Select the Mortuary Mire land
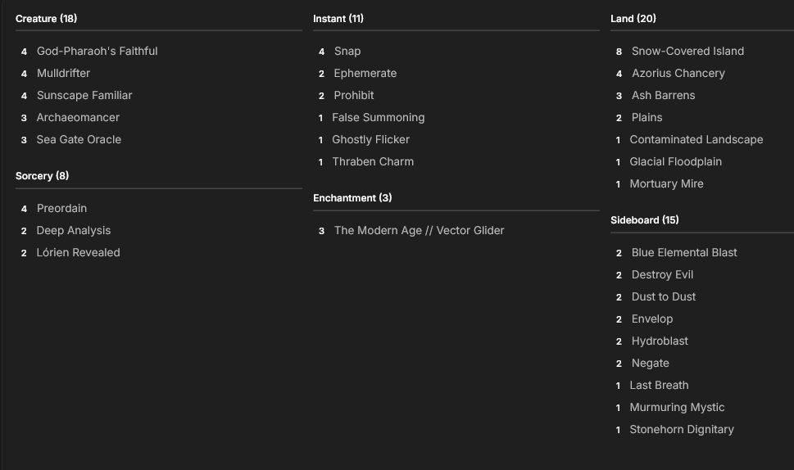This screenshot has height=470, width=794. (x=666, y=184)
